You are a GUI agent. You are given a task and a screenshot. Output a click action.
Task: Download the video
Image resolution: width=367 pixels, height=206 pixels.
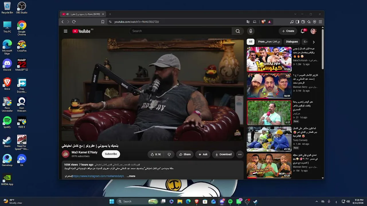coord(223,154)
